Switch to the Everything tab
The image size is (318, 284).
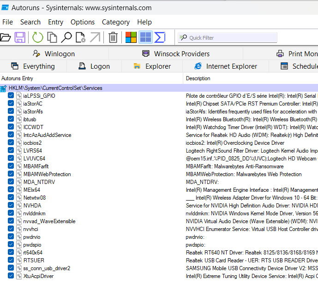pos(33,66)
